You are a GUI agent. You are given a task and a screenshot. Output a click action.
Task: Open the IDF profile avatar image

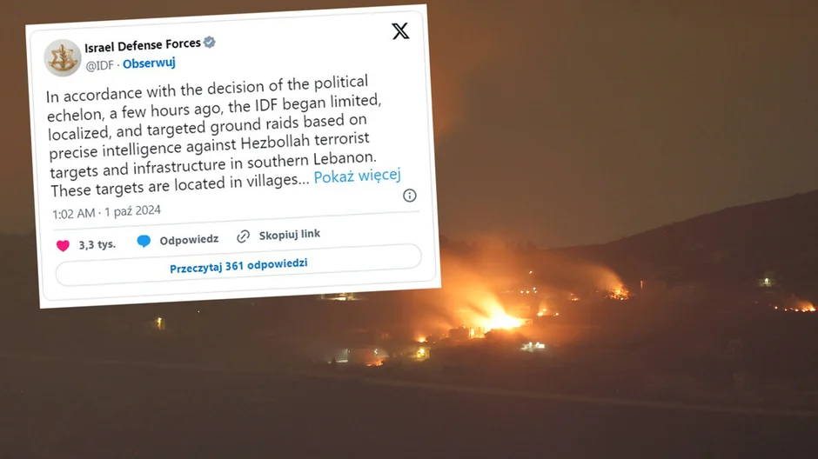(x=63, y=58)
